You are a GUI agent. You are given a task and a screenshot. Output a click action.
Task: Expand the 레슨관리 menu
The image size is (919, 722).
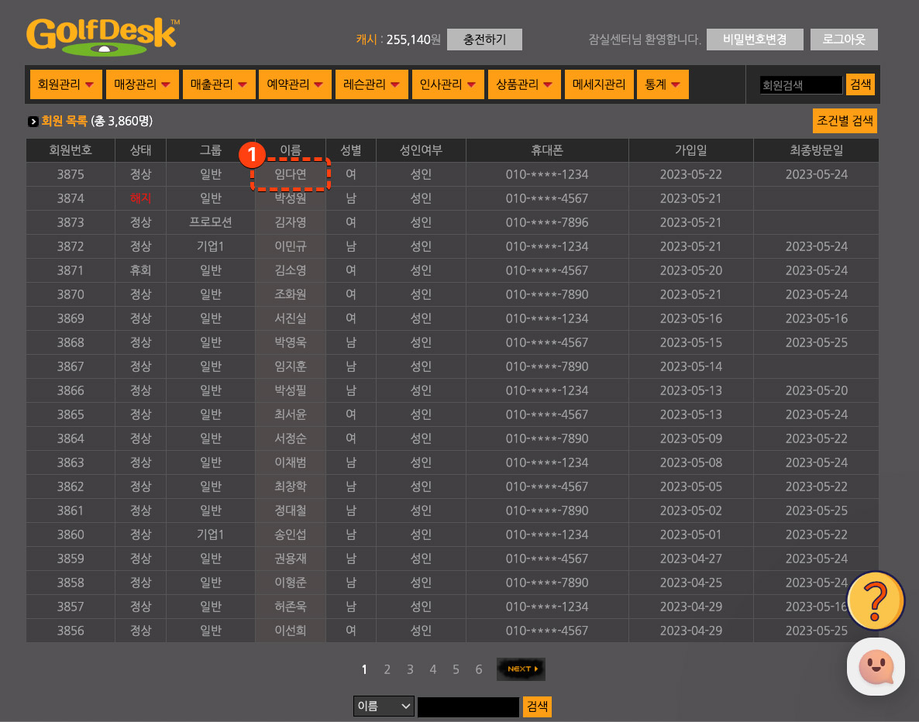point(371,84)
